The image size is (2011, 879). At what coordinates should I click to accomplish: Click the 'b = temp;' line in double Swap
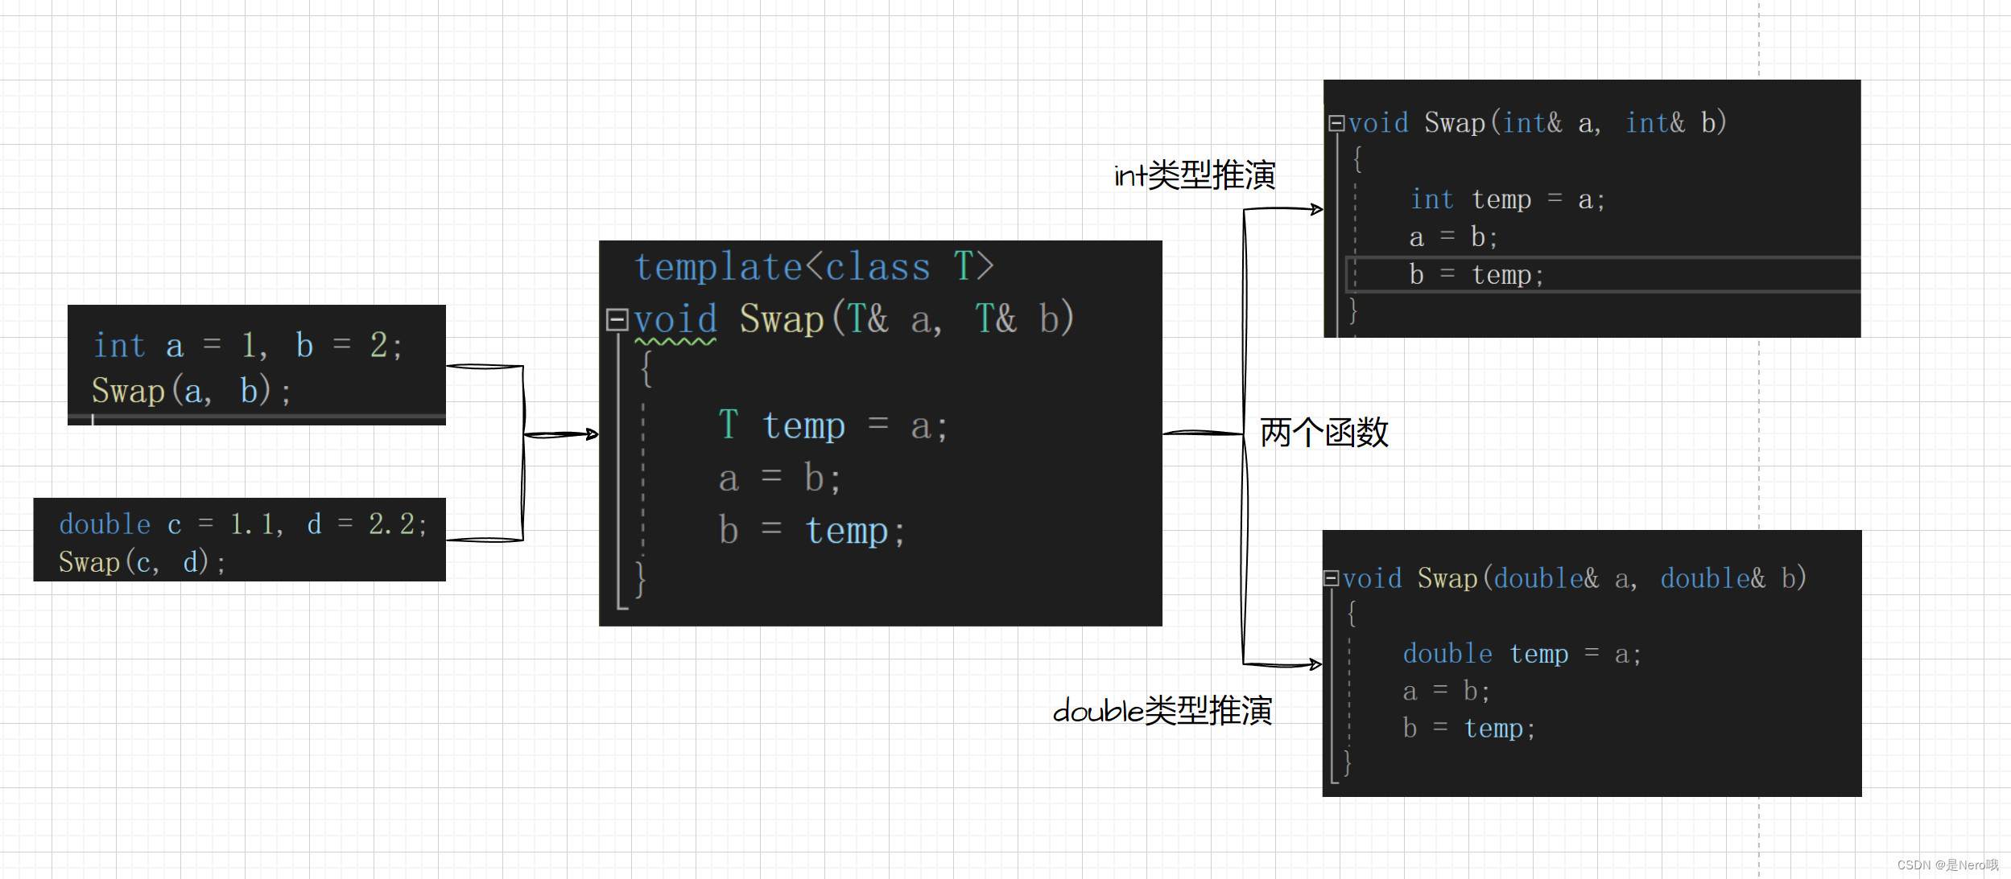click(1469, 729)
